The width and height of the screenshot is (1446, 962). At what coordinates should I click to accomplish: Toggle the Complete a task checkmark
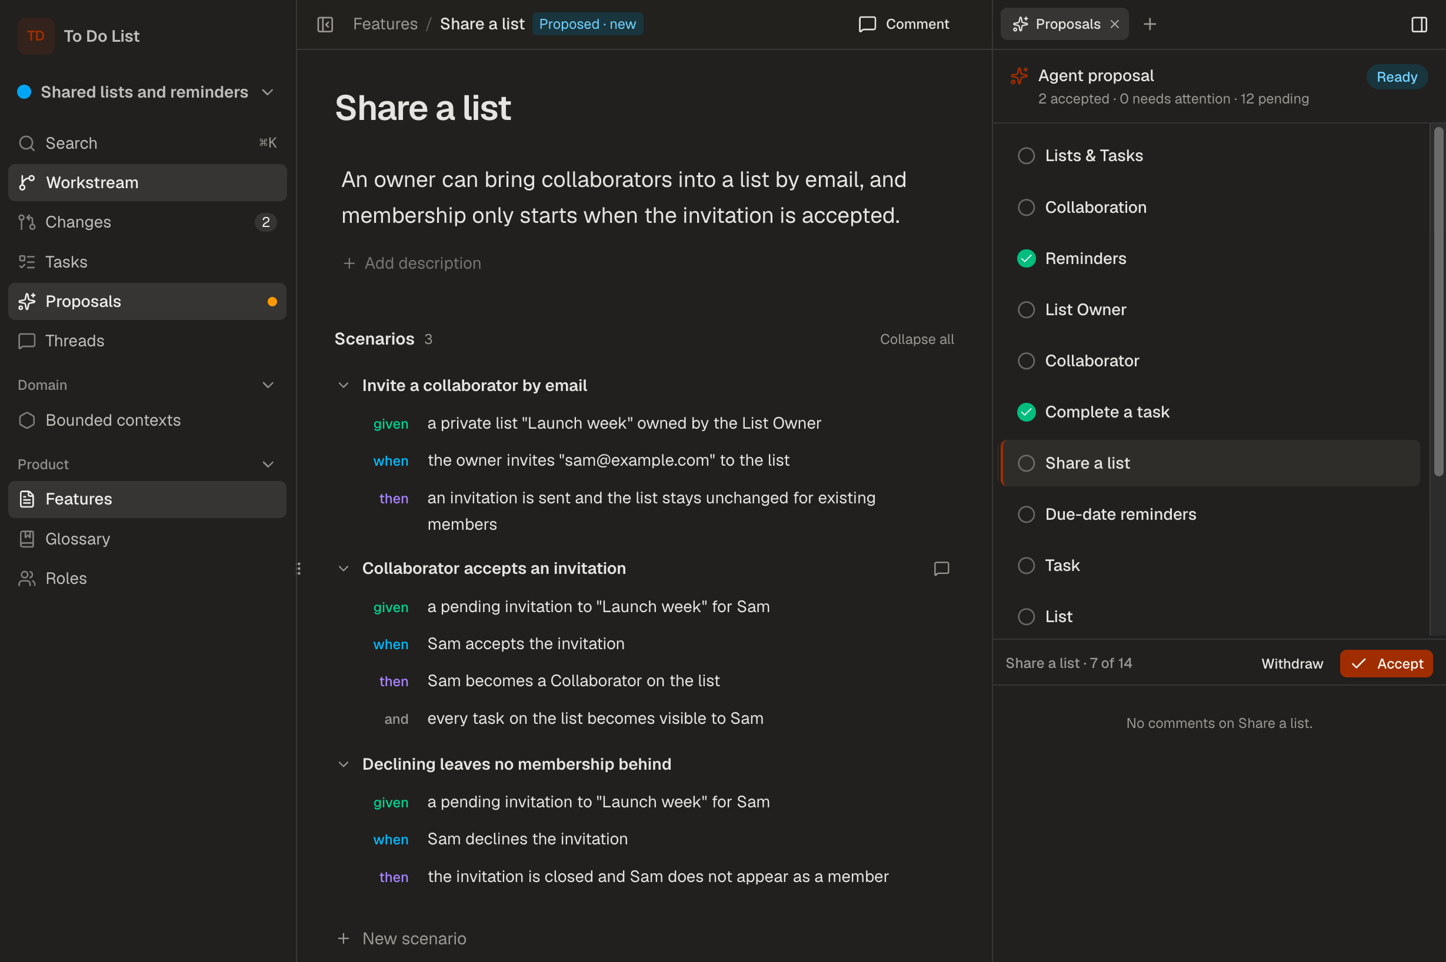(x=1025, y=412)
